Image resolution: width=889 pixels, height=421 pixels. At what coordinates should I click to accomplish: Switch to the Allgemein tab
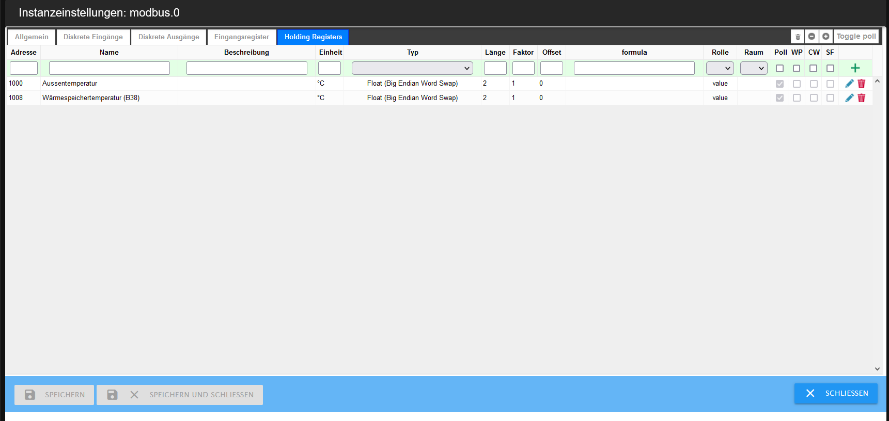(32, 37)
